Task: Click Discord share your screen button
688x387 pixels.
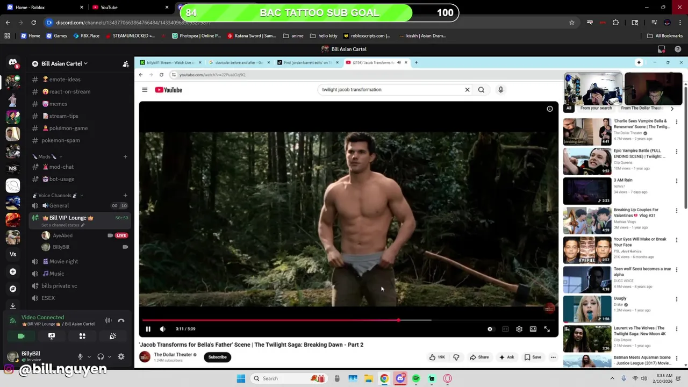Action: click(52, 336)
